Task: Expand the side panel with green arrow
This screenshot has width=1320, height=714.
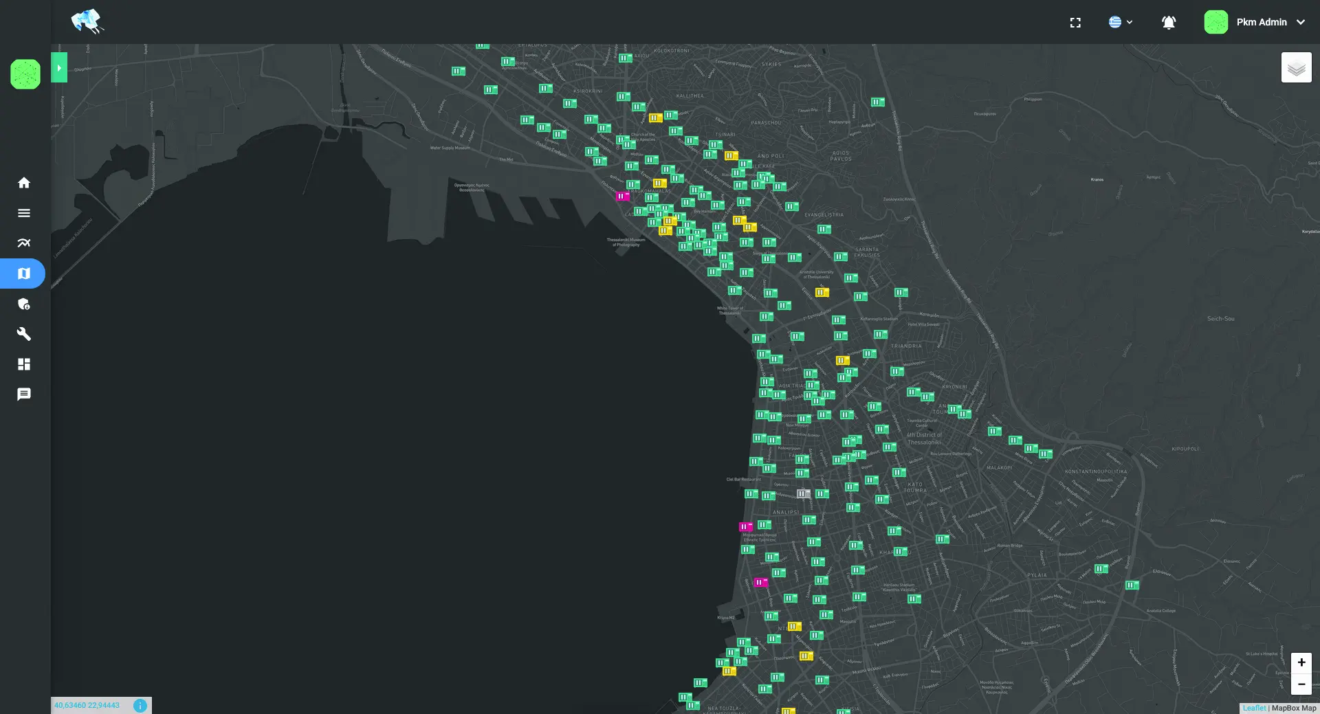Action: (x=59, y=68)
